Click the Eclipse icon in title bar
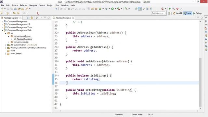 (2, 2)
